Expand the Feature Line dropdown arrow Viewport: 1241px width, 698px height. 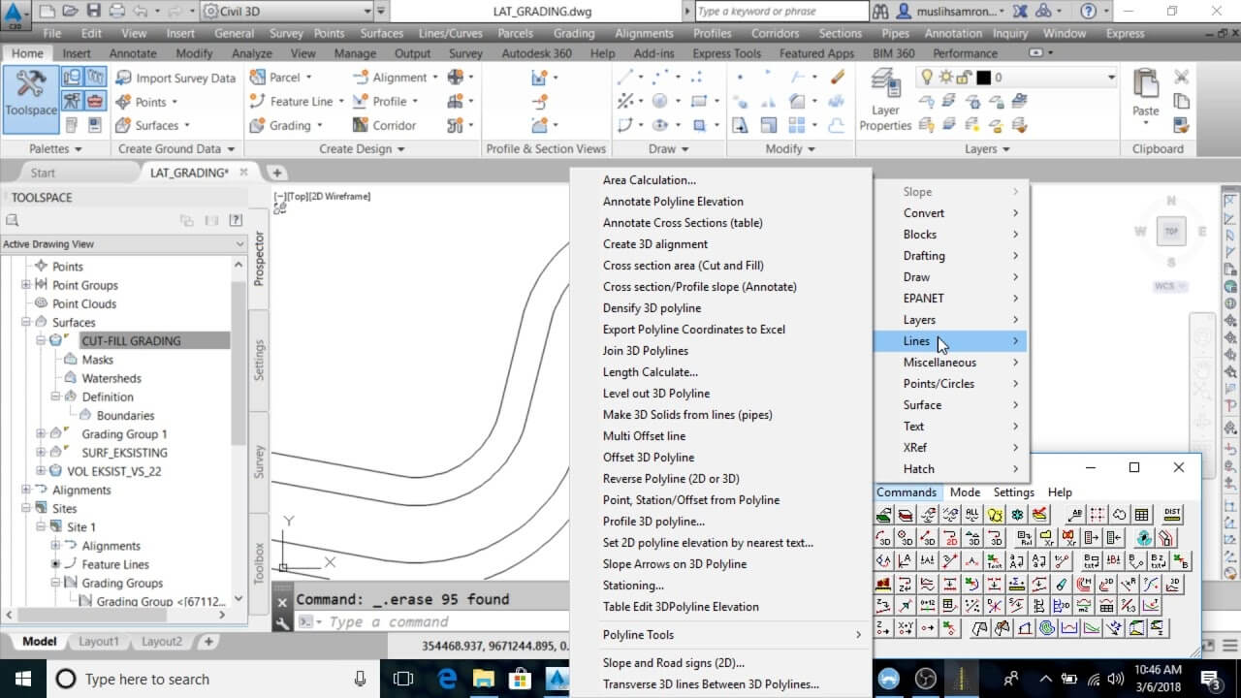pos(340,102)
